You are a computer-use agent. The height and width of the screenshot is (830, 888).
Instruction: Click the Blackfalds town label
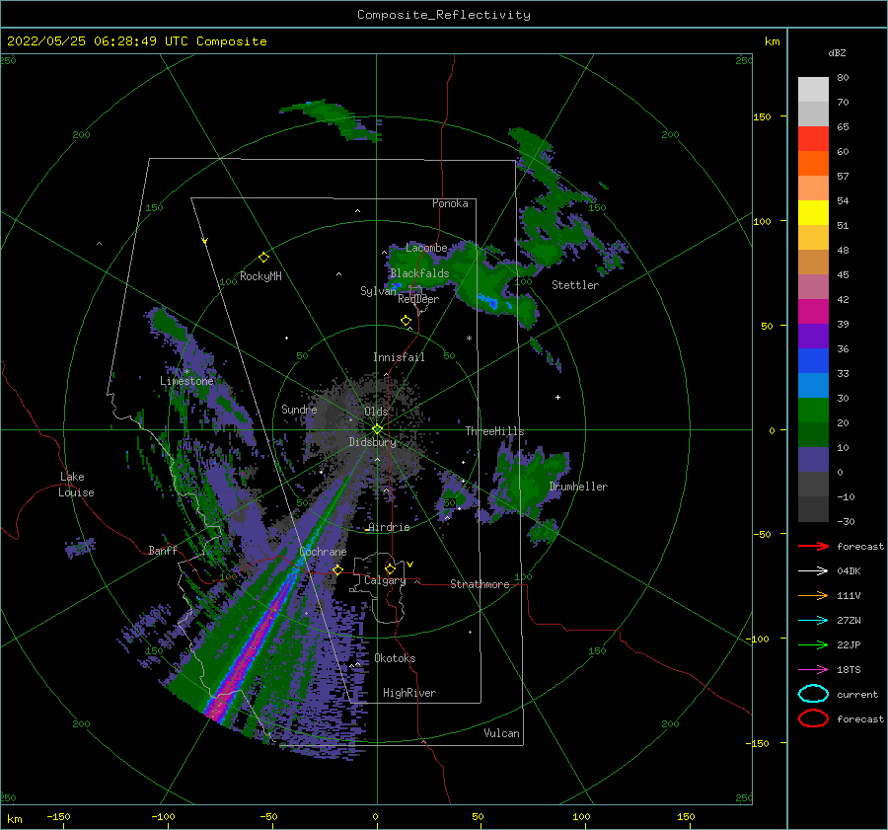coord(419,273)
